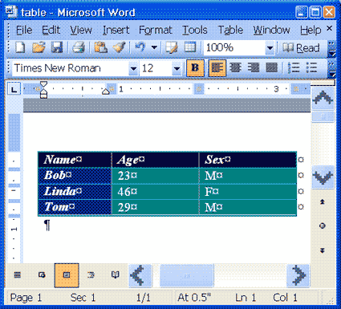The image size is (341, 309).
Task: Click the tab selector L button
Action: (14, 89)
